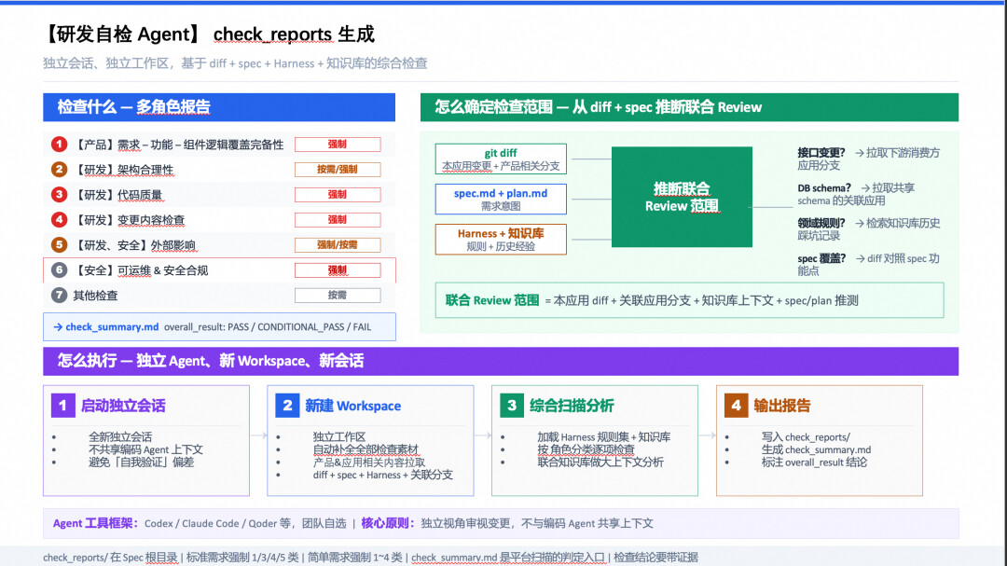Click the purple 怎么执行 header bar

click(501, 361)
